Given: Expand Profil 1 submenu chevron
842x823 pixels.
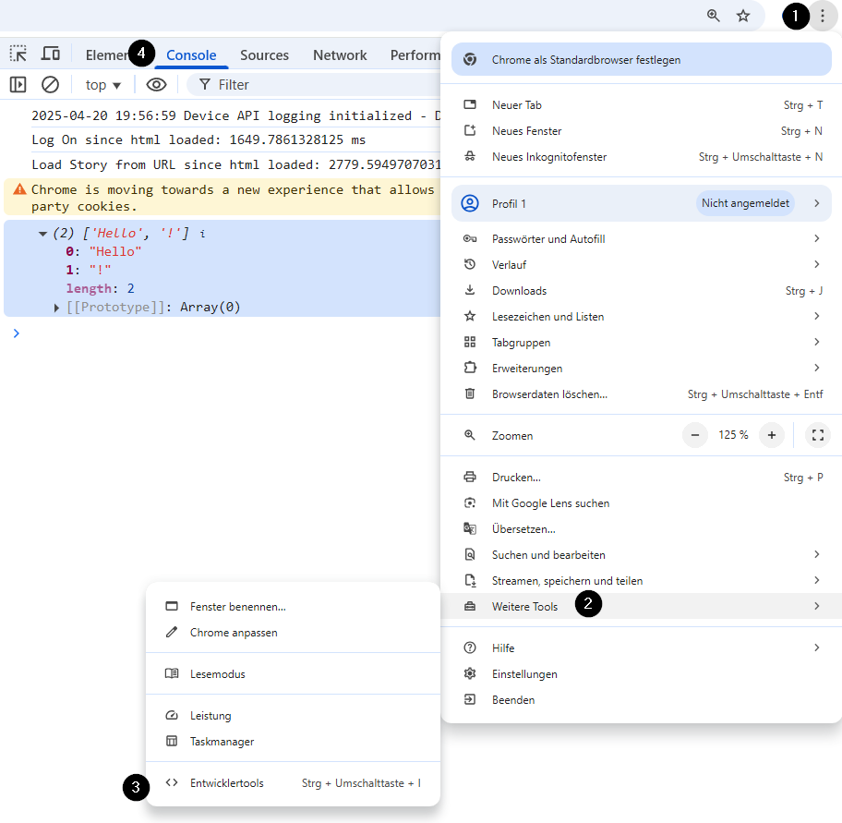Looking at the screenshot, I should (x=817, y=203).
